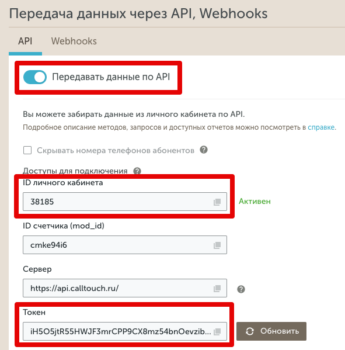Click the Передача данных через API heading
The image size is (345, 350).
pyautogui.click(x=138, y=13)
